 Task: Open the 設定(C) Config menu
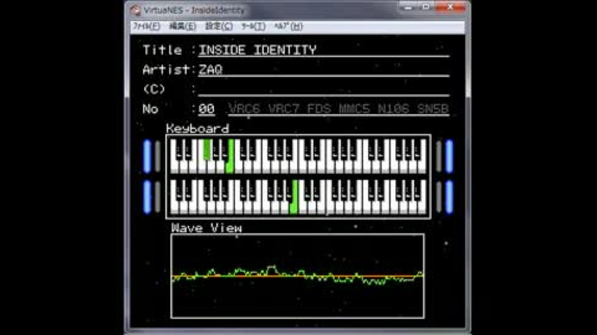[x=219, y=26]
